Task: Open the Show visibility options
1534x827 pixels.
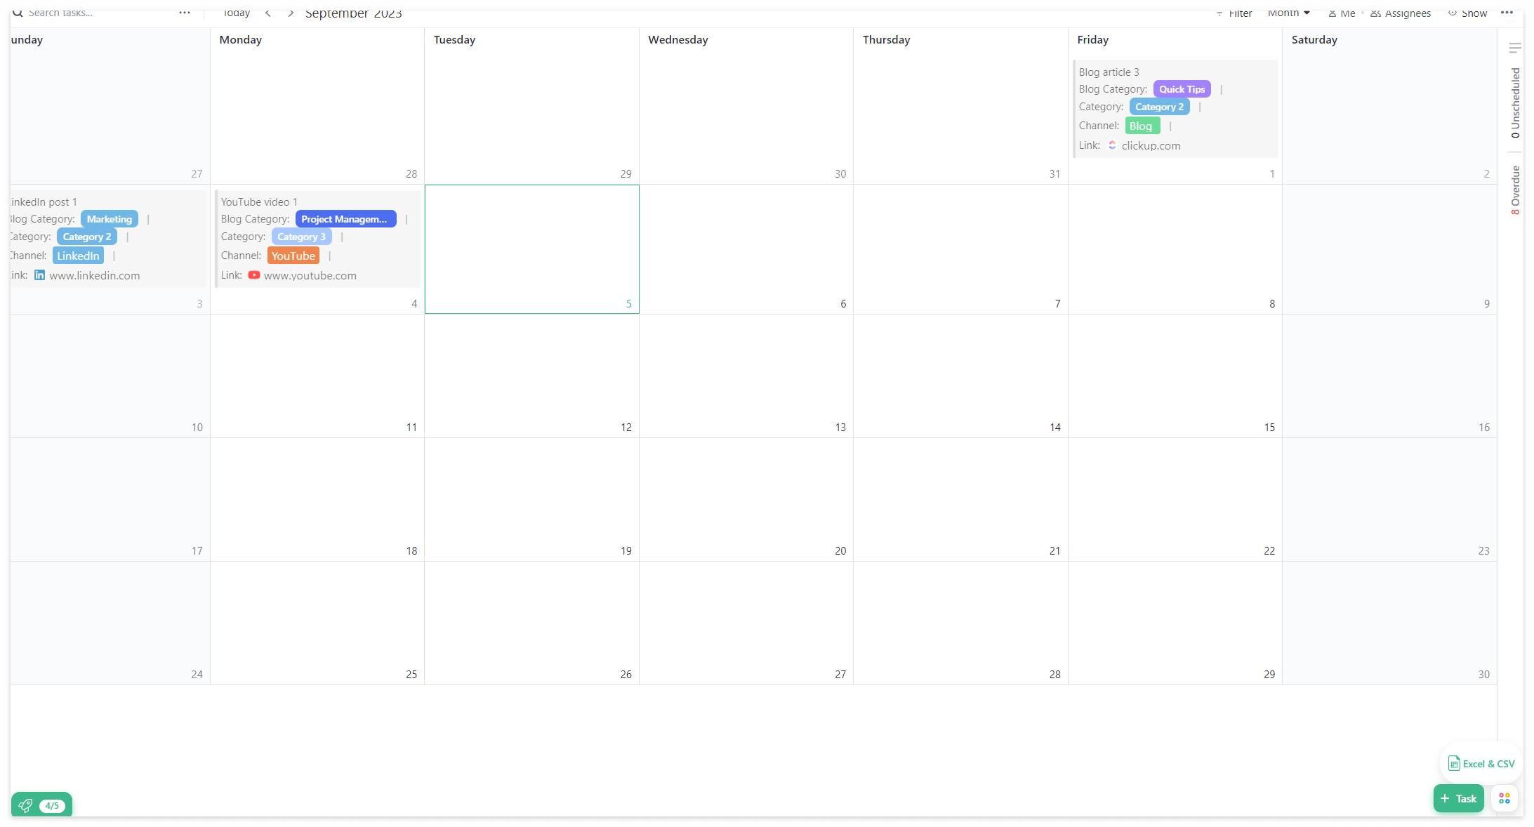Action: click(x=1467, y=13)
